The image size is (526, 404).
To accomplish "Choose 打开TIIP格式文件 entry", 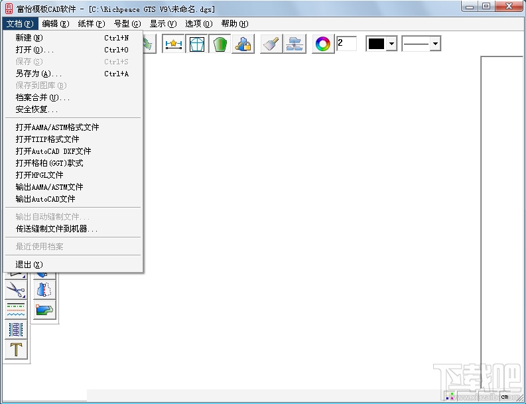I will click(73, 139).
